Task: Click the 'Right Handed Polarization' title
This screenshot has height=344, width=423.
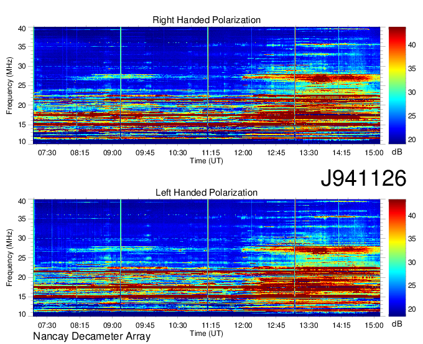Action: [x=207, y=20]
